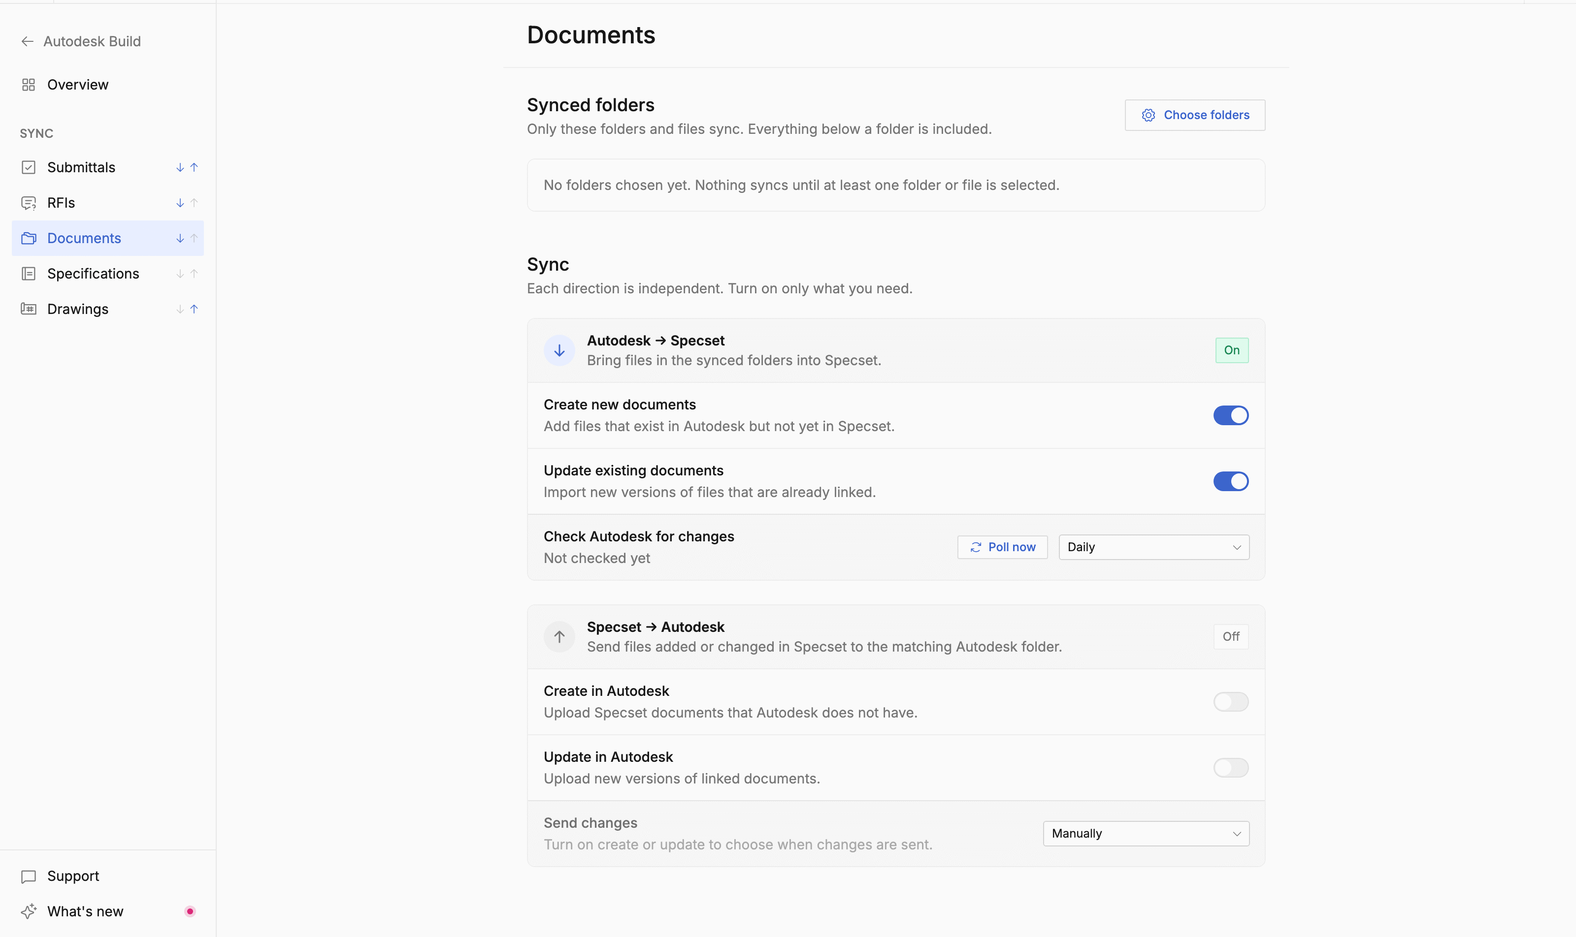Open the Manually send changes dropdown

point(1146,834)
